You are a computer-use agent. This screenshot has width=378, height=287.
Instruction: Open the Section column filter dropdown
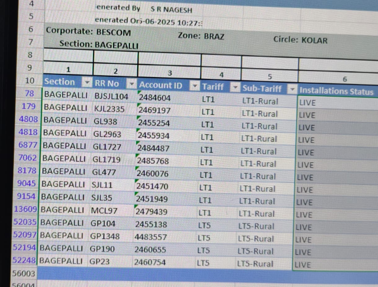[87, 83]
